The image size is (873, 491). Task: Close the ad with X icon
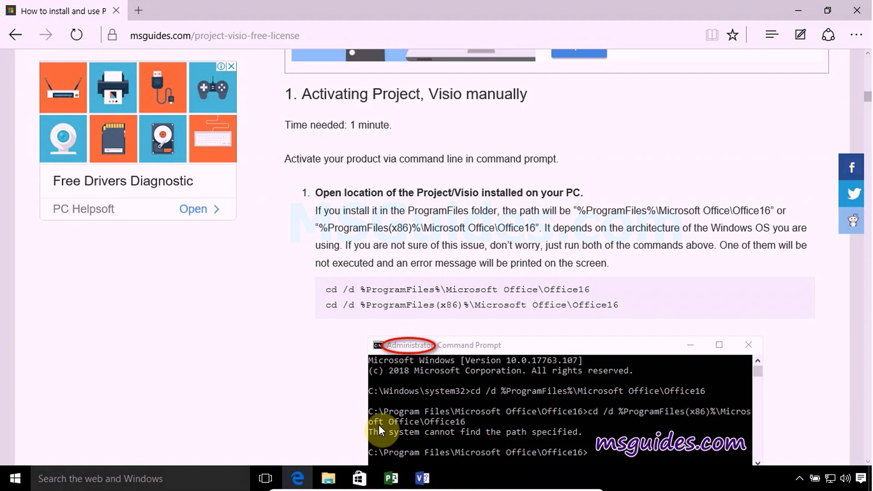231,66
